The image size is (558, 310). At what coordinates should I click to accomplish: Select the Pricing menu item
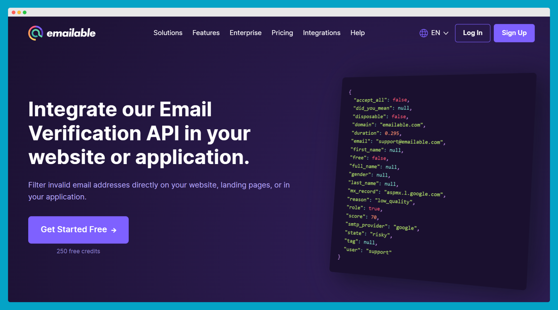coord(282,33)
